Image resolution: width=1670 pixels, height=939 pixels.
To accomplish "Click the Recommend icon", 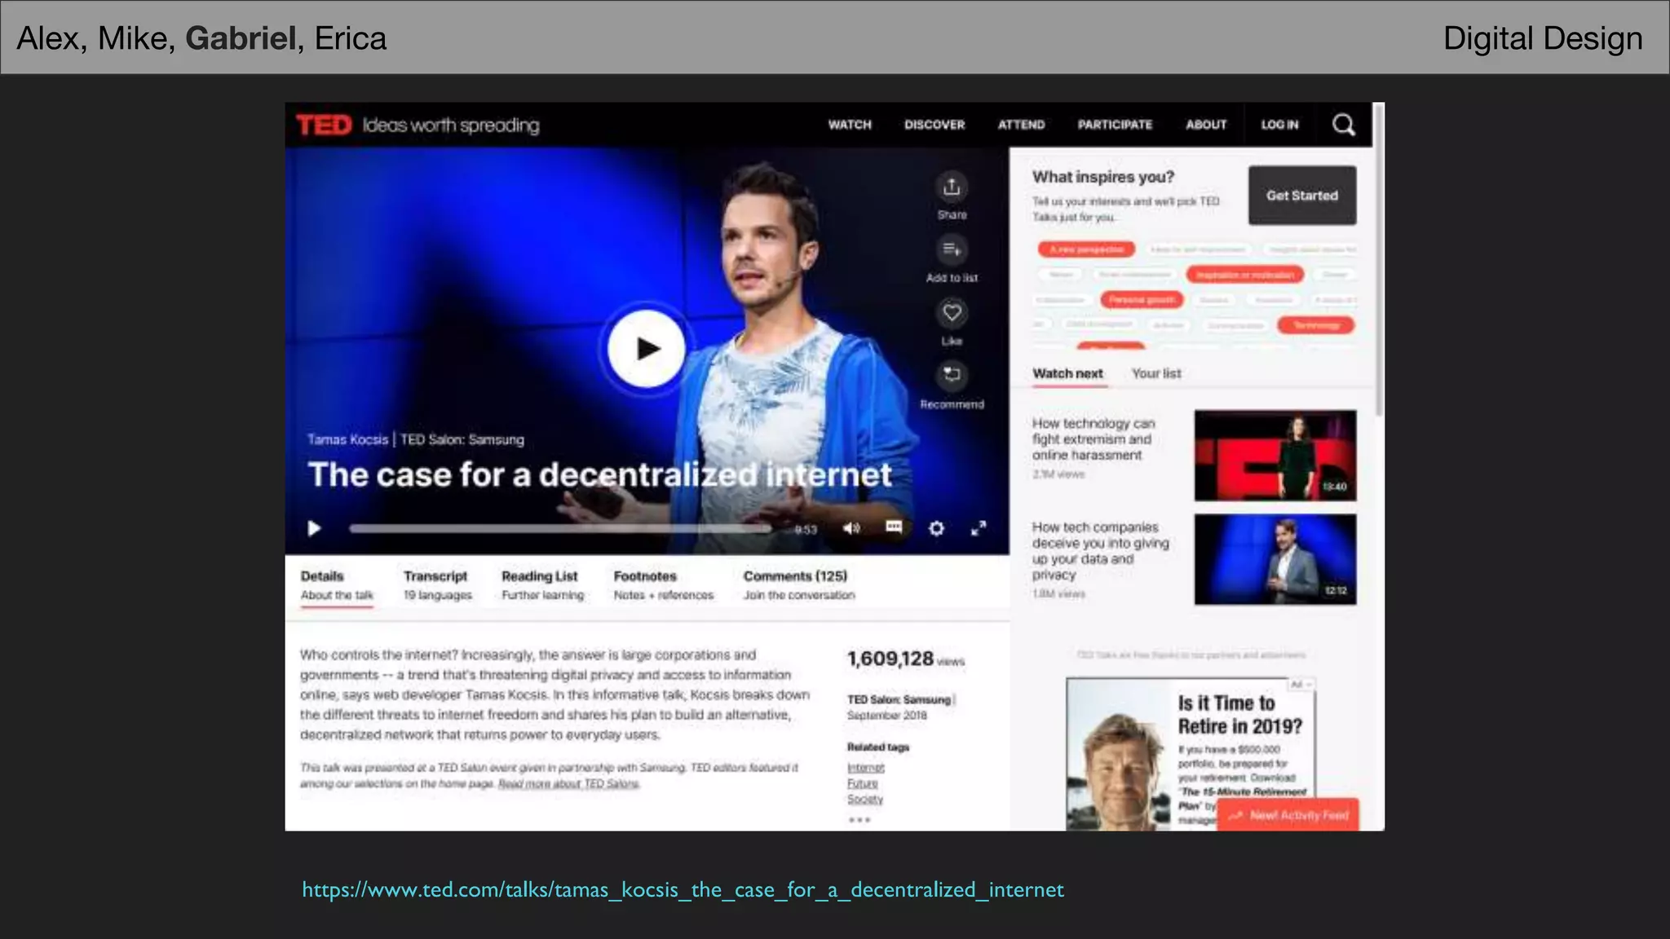I will click(952, 375).
